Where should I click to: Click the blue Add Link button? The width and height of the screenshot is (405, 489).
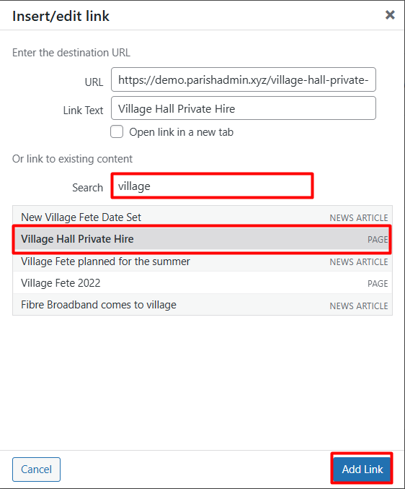[362, 469]
